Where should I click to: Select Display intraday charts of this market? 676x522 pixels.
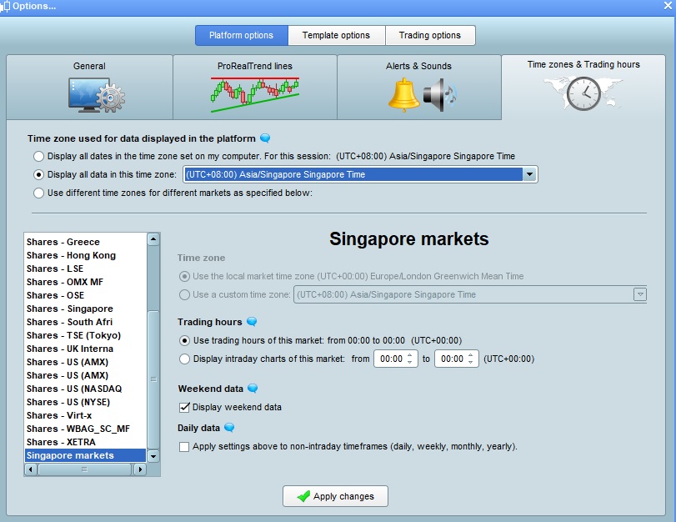184,359
